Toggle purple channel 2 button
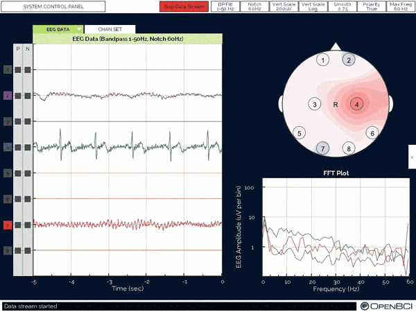Screen dimensions: 416x312 coord(8,96)
